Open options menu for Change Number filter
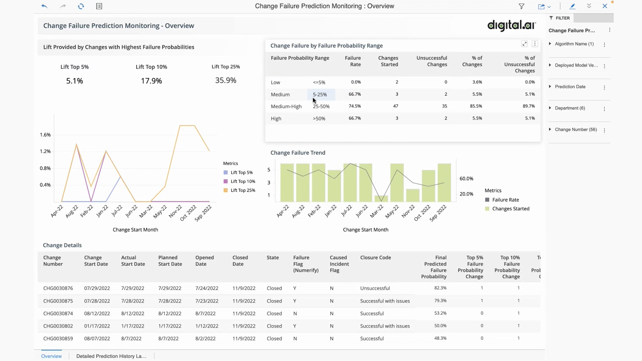The height and width of the screenshot is (361, 642). click(x=604, y=130)
